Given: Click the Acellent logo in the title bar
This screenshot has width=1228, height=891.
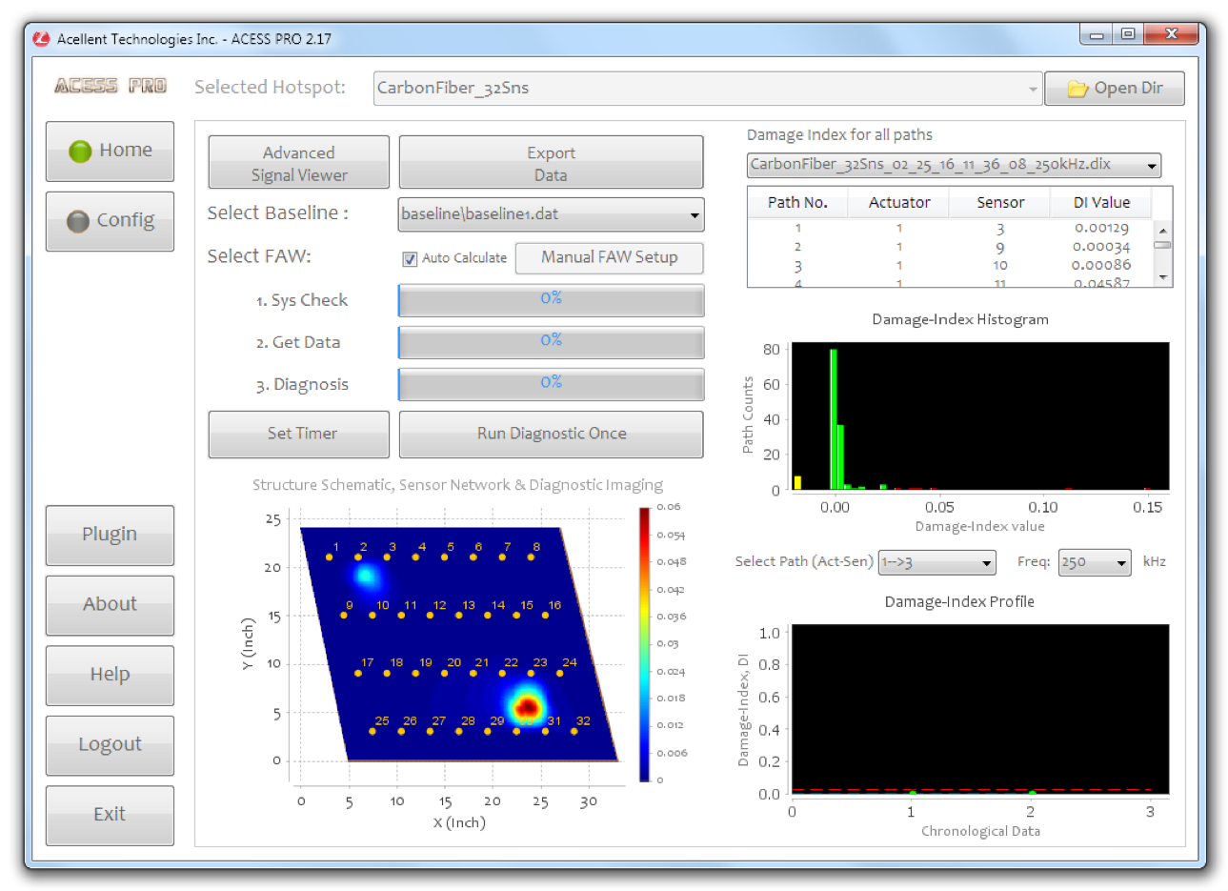Looking at the screenshot, I should tap(40, 38).
